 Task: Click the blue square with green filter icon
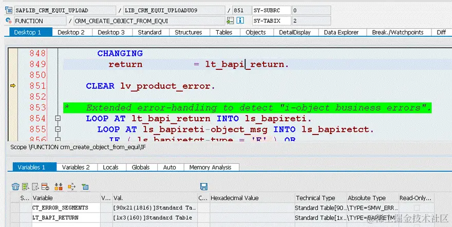tap(85, 186)
